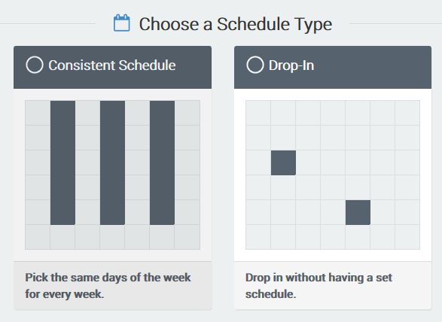Viewport: 442px width, 322px height.
Task: Click the Consistent Schedule dark header bar
Action: click(x=112, y=67)
